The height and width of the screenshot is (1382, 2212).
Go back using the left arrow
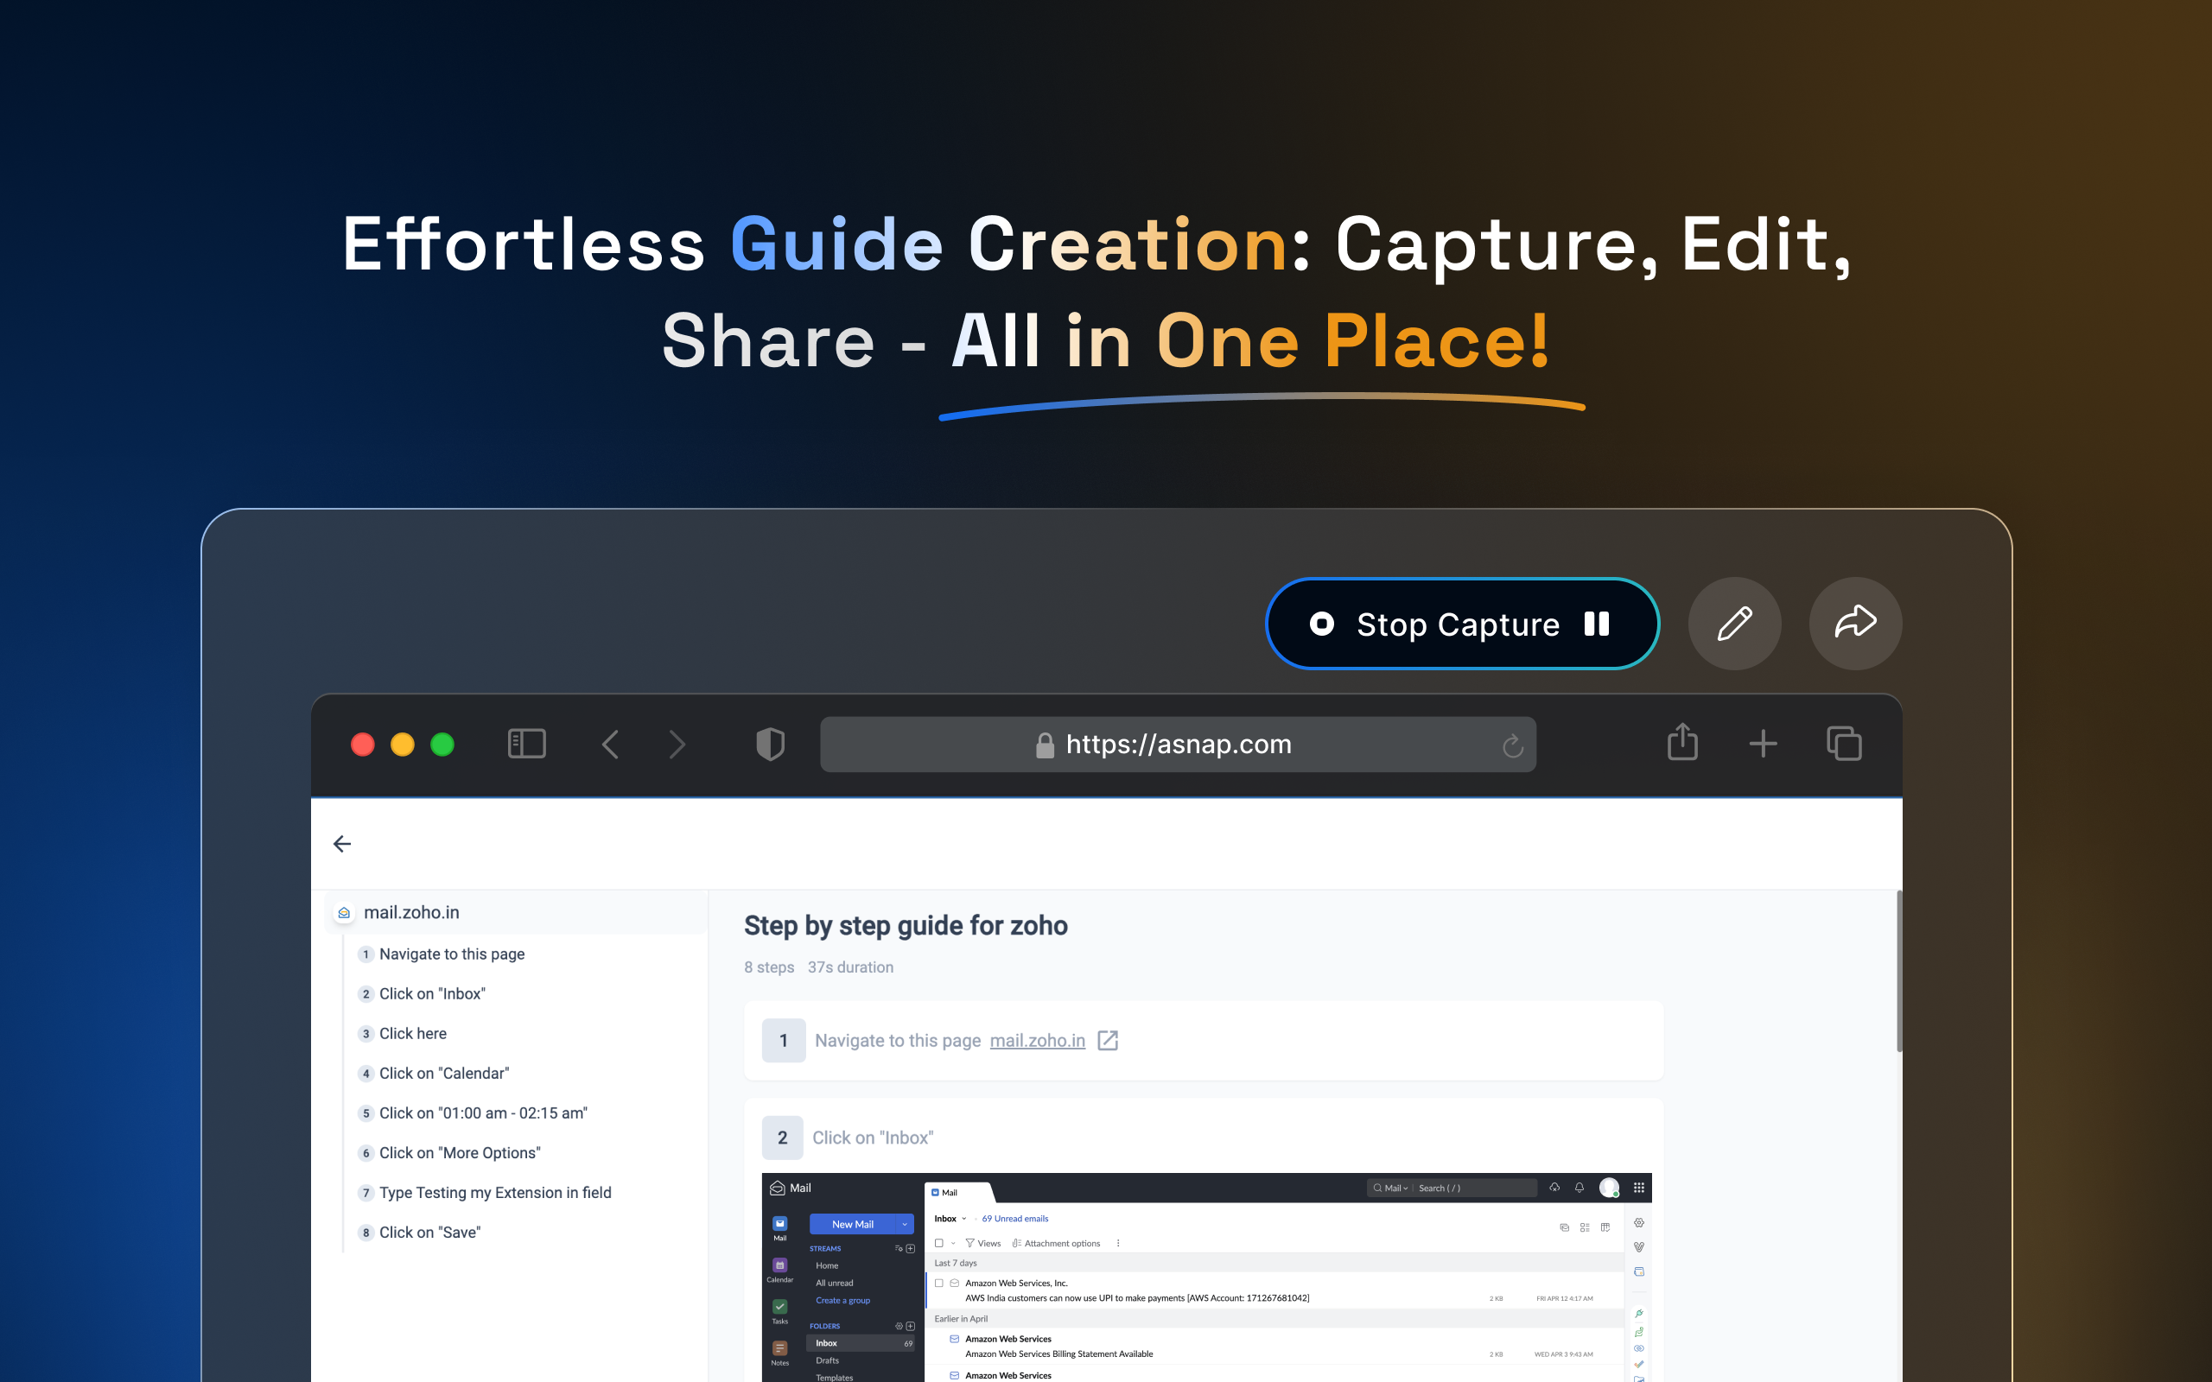pos(342,844)
